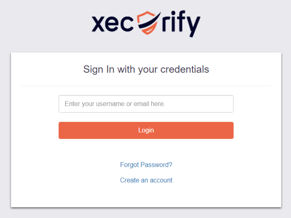
Task: Click the "xec" text of the logo
Action: pyautogui.click(x=113, y=24)
